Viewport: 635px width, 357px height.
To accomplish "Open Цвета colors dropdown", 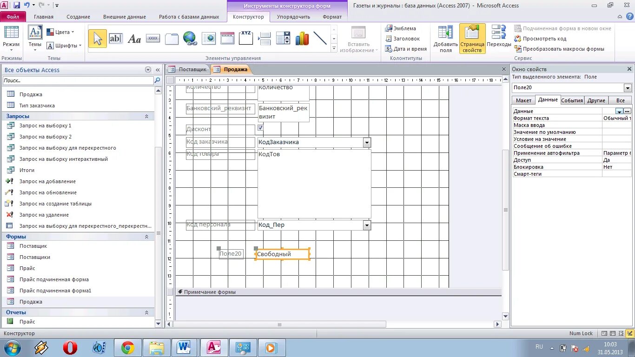I will [x=60, y=32].
